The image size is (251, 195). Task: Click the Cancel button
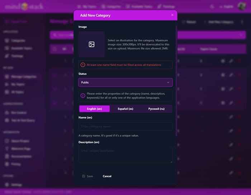tap(107, 176)
